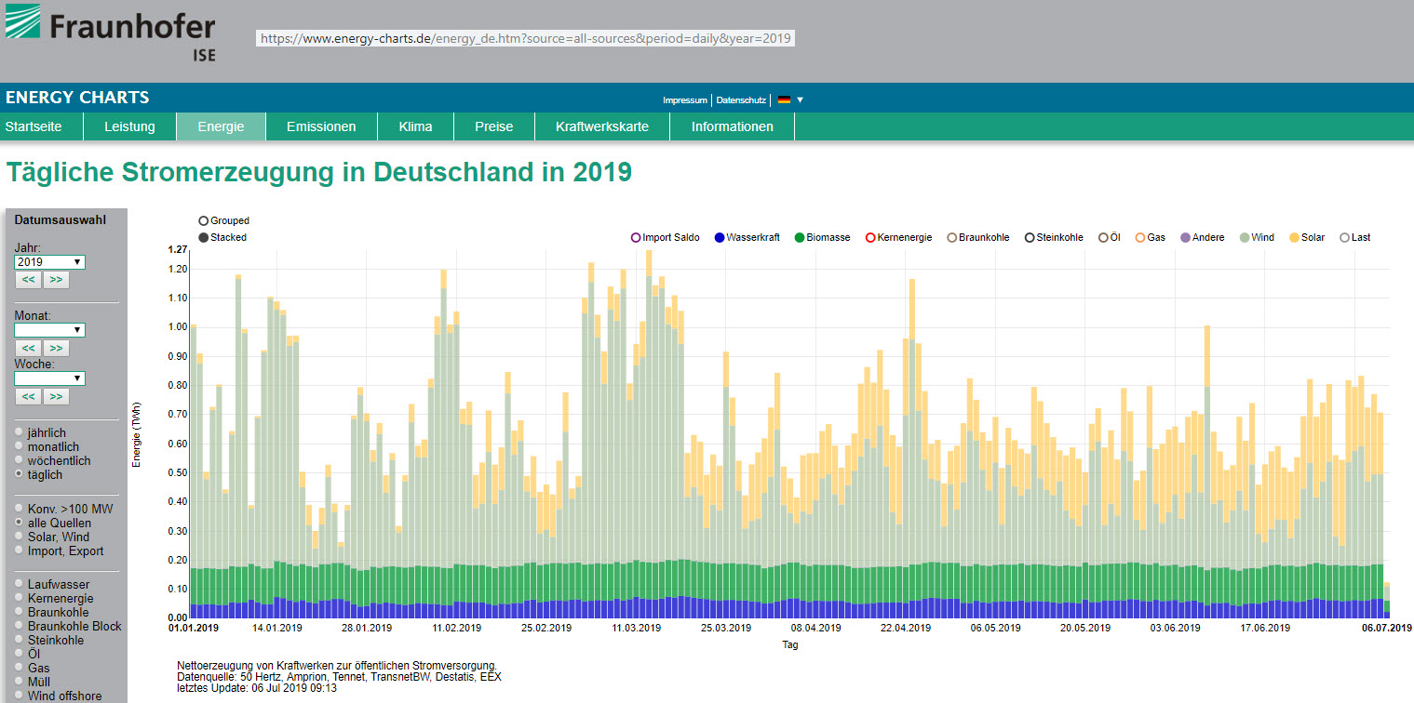Click the Impressum link
Viewport: 1414px width, 703px height.
[684, 99]
